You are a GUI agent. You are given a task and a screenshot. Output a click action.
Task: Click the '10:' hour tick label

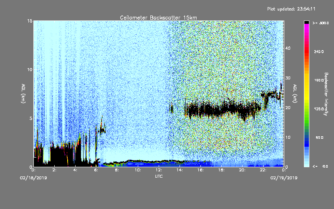point(138,170)
